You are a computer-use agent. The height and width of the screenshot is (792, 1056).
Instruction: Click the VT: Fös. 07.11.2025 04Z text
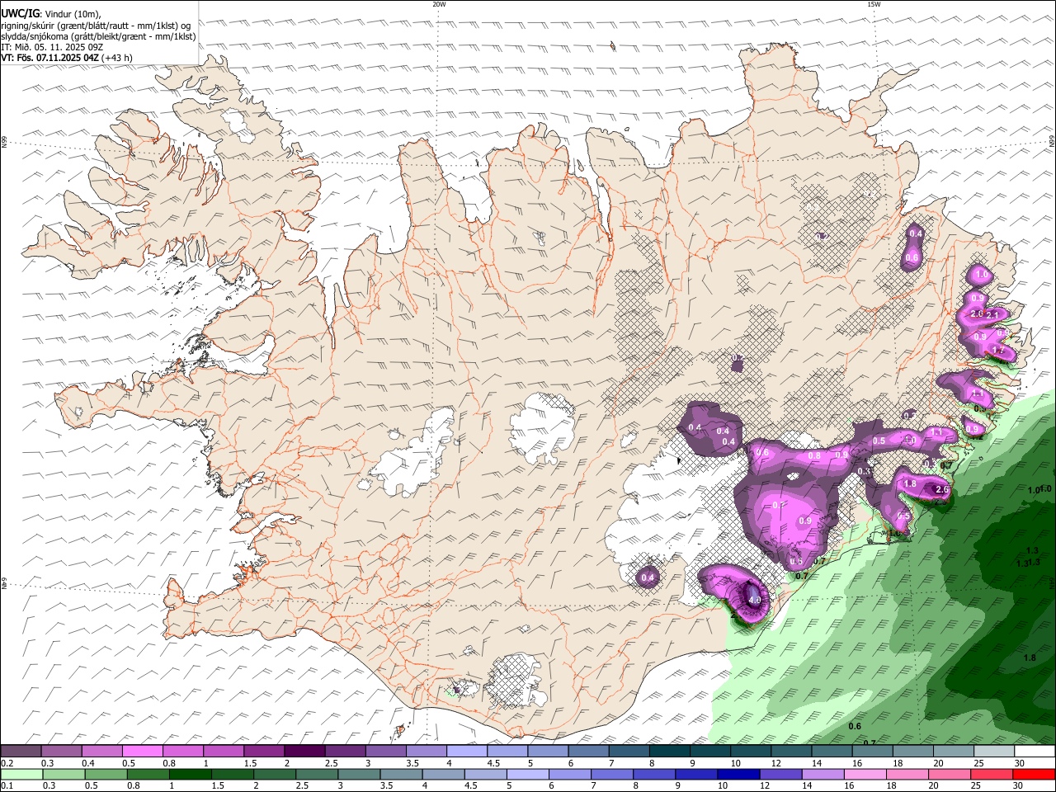[x=49, y=58]
